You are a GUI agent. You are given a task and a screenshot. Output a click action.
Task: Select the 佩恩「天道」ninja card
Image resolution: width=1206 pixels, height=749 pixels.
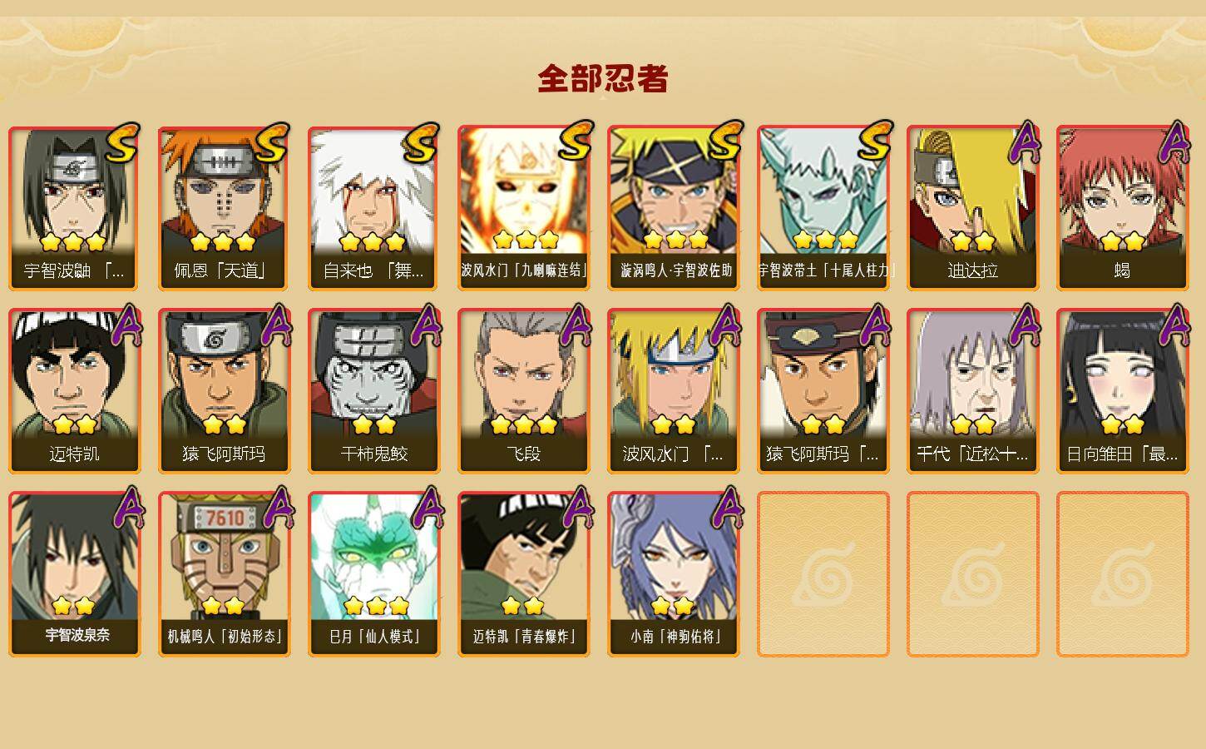(224, 208)
